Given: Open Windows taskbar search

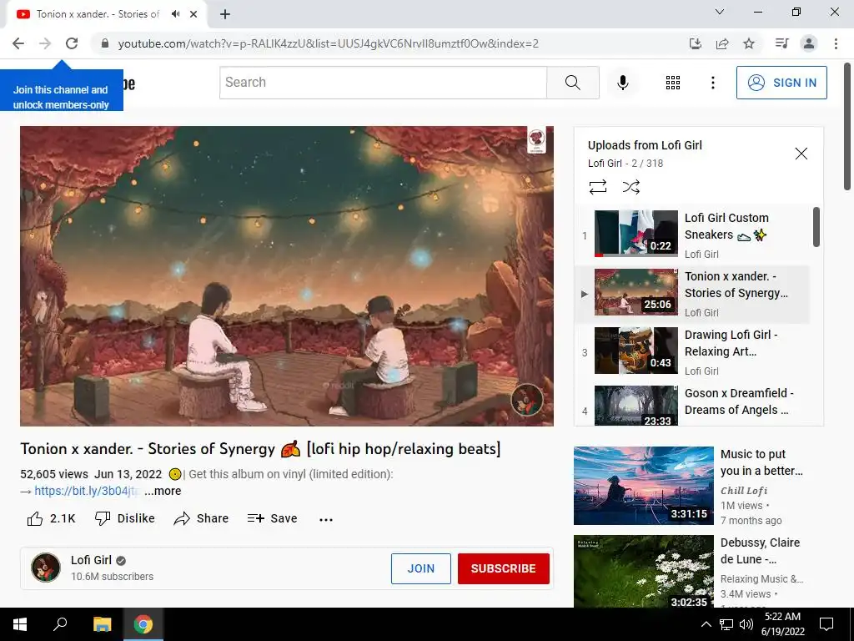Looking at the screenshot, I should click(x=60, y=624).
